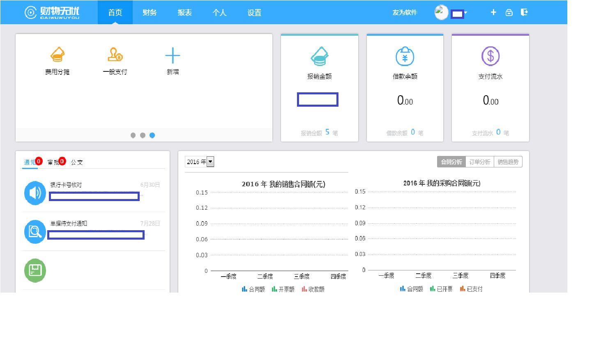Click the magnifier icon beside 单据待支付通知
This screenshot has height=357, width=594.
coord(35,231)
